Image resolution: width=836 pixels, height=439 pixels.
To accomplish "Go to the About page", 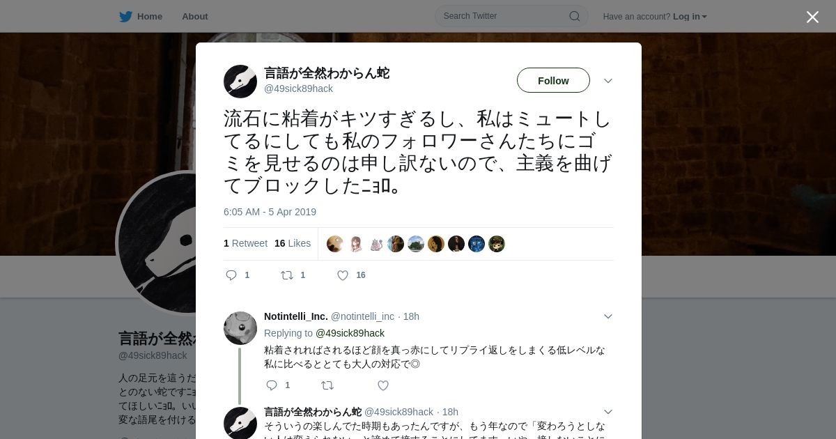I will (x=194, y=17).
